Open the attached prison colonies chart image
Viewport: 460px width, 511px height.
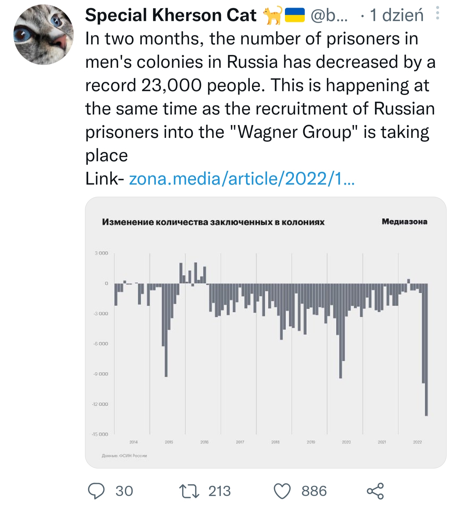point(265,332)
